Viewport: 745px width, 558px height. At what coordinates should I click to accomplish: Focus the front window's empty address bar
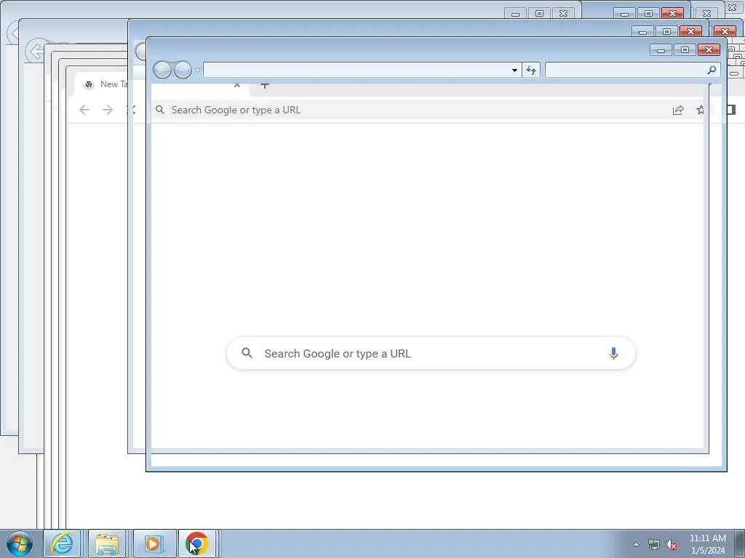coord(356,70)
